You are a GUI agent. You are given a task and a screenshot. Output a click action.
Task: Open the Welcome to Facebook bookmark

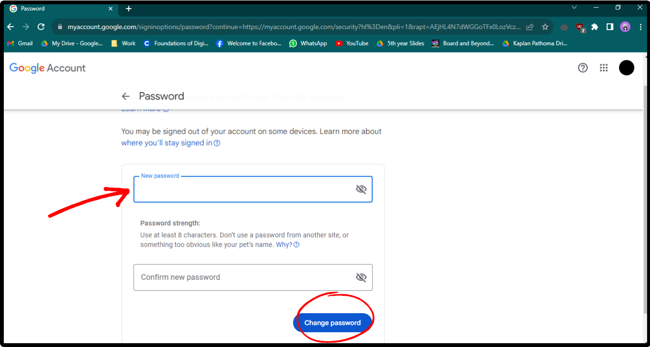[248, 43]
